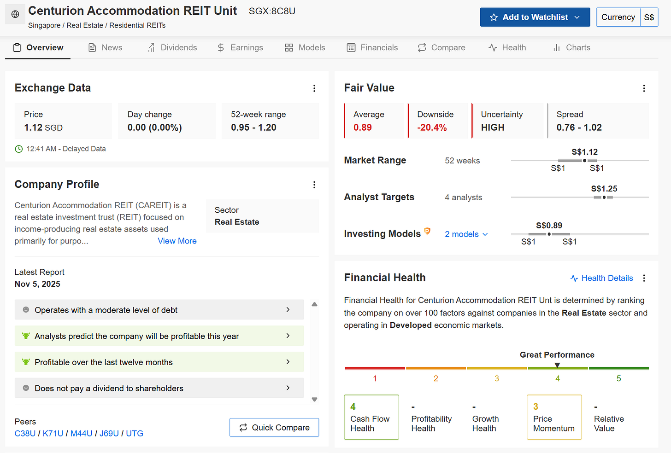Click the Dividends tab icon

pyautogui.click(x=151, y=47)
